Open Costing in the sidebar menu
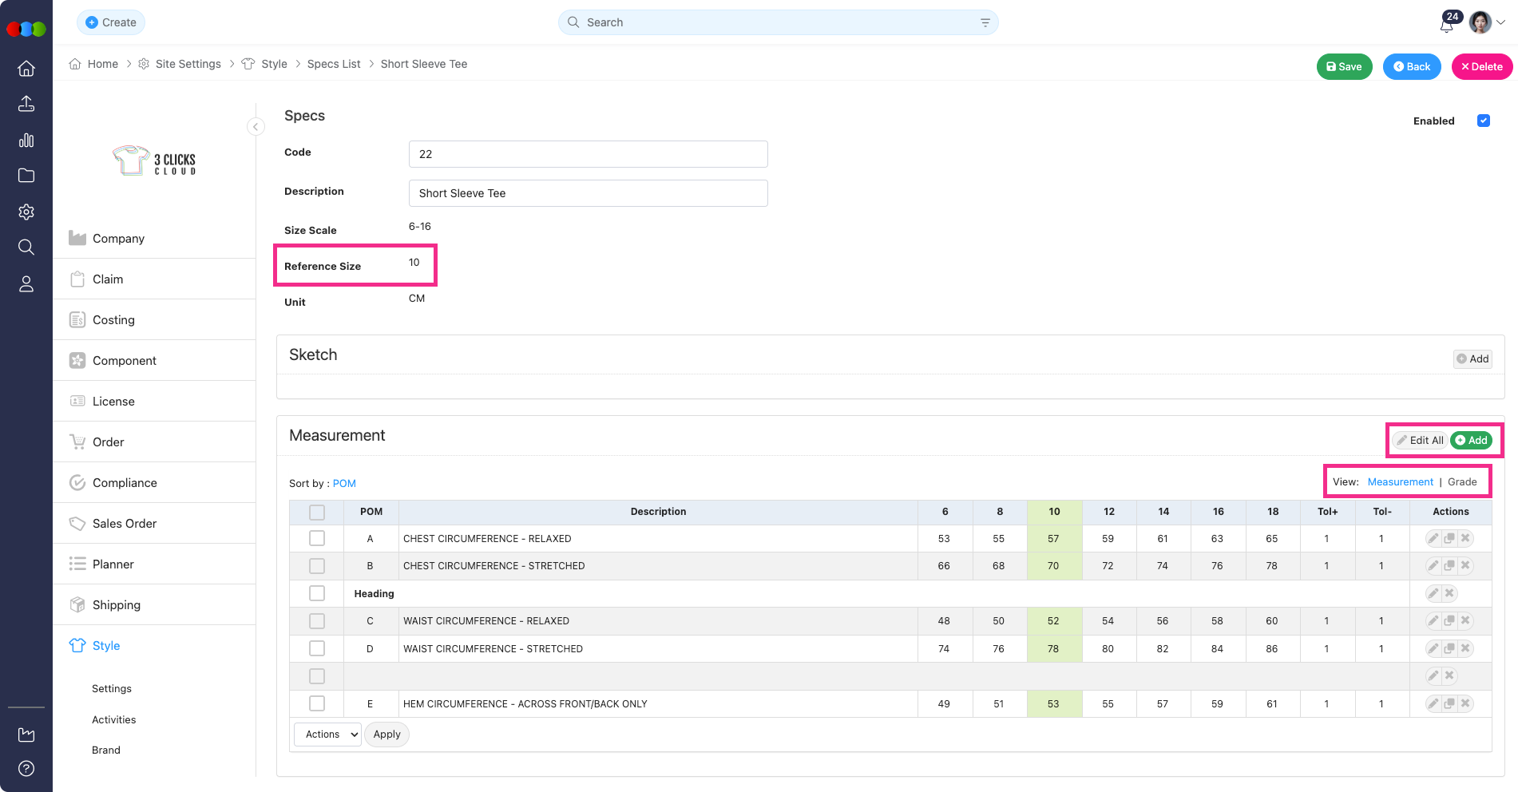This screenshot has height=792, width=1518. pos(113,320)
